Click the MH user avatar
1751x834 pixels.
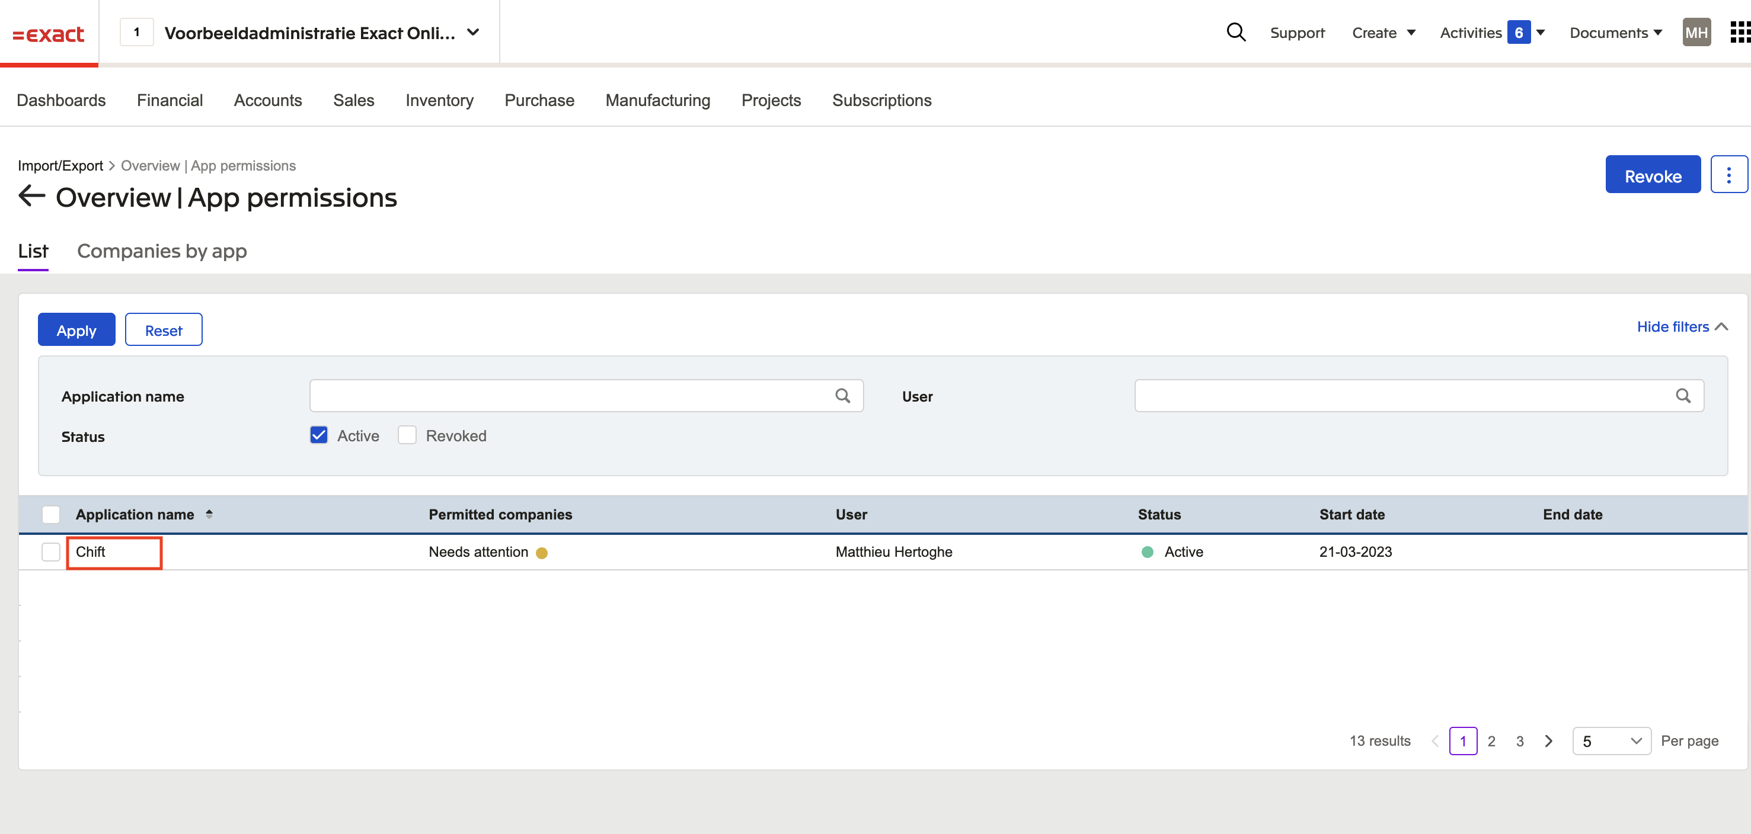point(1696,32)
